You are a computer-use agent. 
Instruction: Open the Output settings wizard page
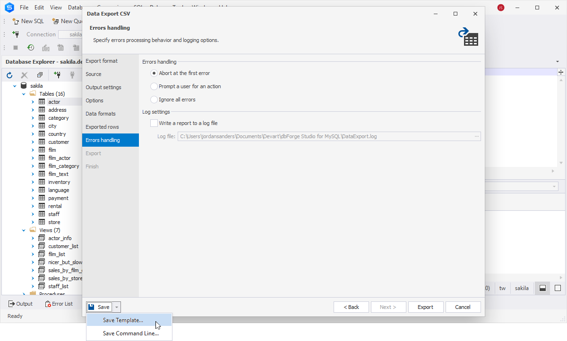pos(103,87)
